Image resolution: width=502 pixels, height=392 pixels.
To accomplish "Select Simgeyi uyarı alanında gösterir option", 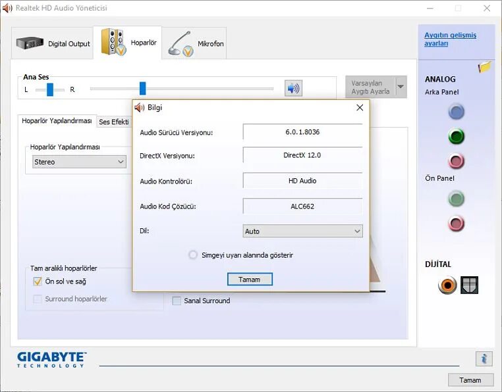I will (x=193, y=255).
